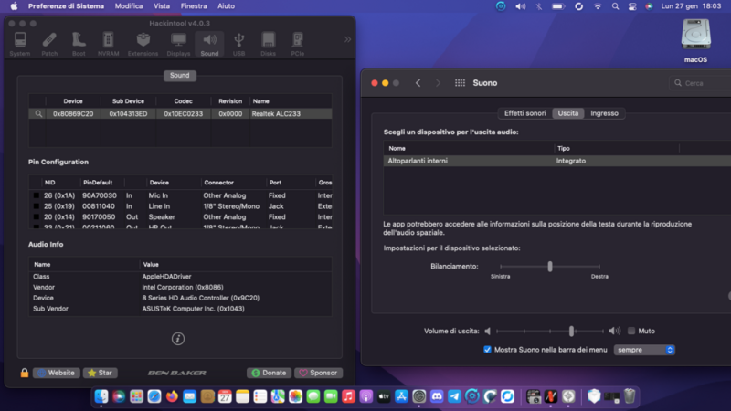Switch to Uscita tab in Suono

coord(567,113)
